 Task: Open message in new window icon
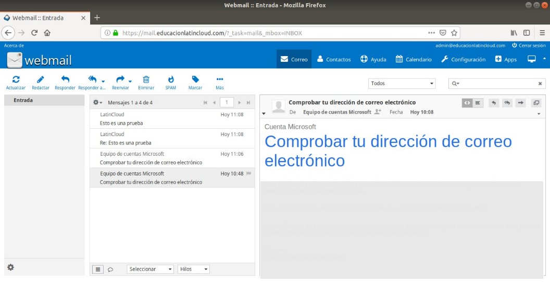[536, 103]
